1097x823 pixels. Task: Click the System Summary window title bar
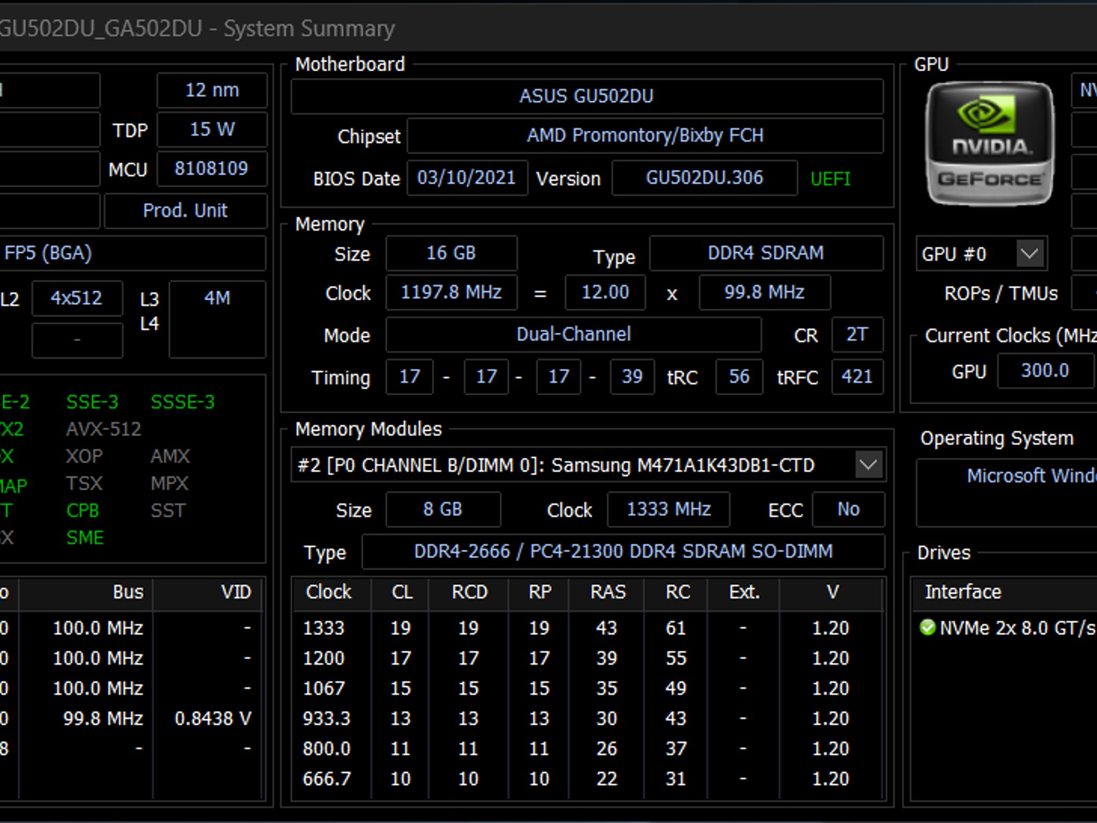pos(548,28)
